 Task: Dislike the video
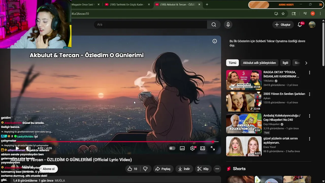[145, 169]
